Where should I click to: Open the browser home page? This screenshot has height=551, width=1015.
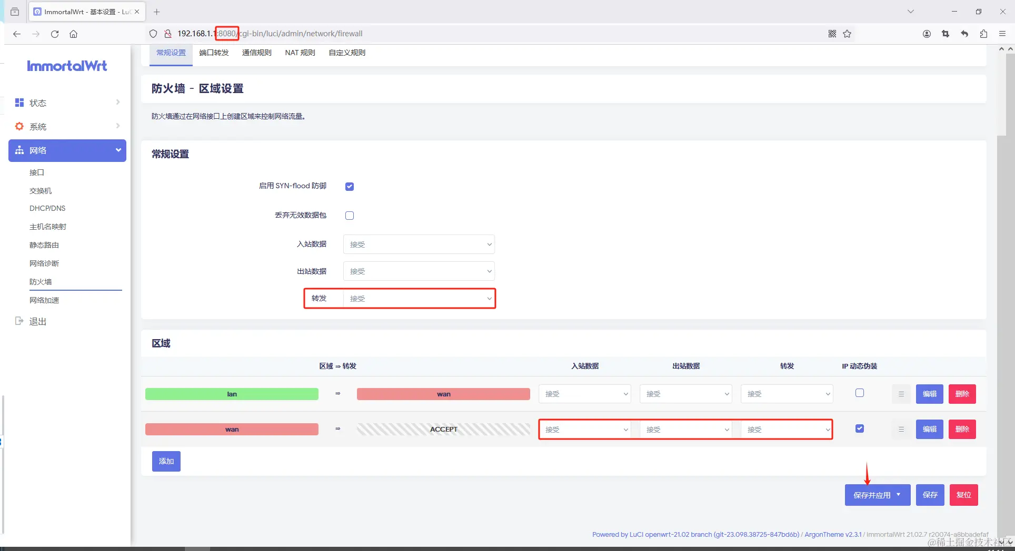click(73, 34)
